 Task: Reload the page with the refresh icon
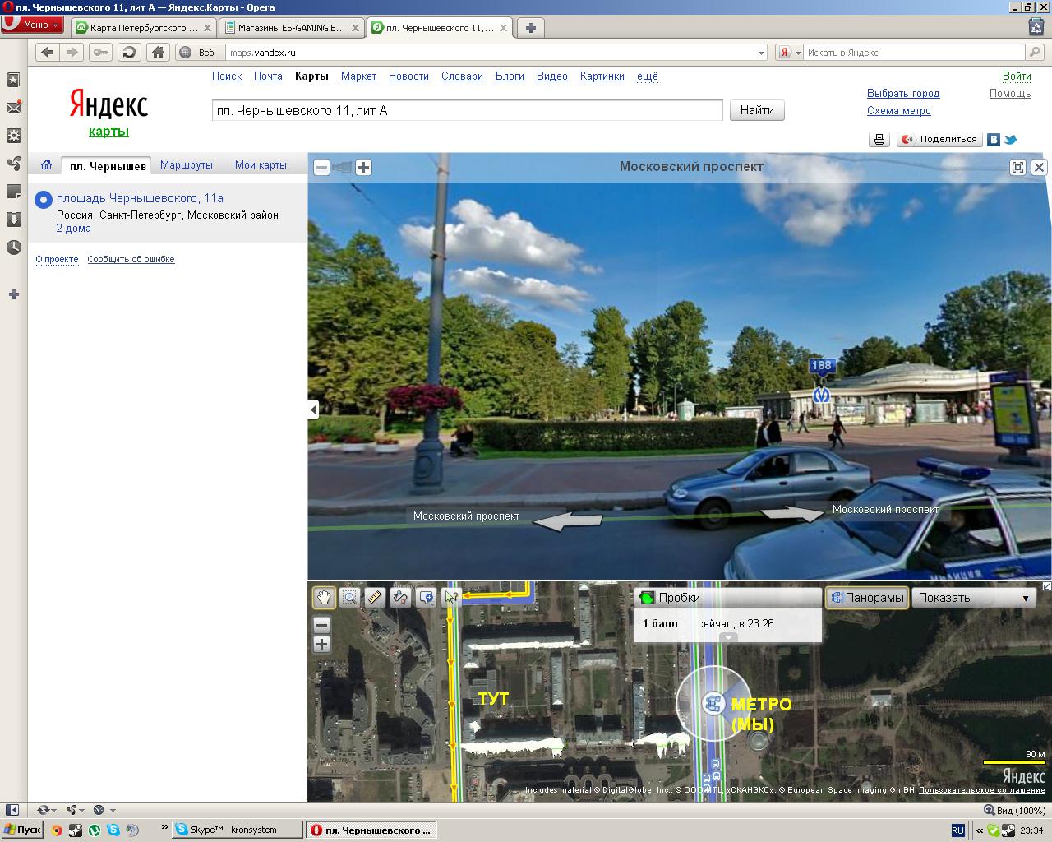129,52
